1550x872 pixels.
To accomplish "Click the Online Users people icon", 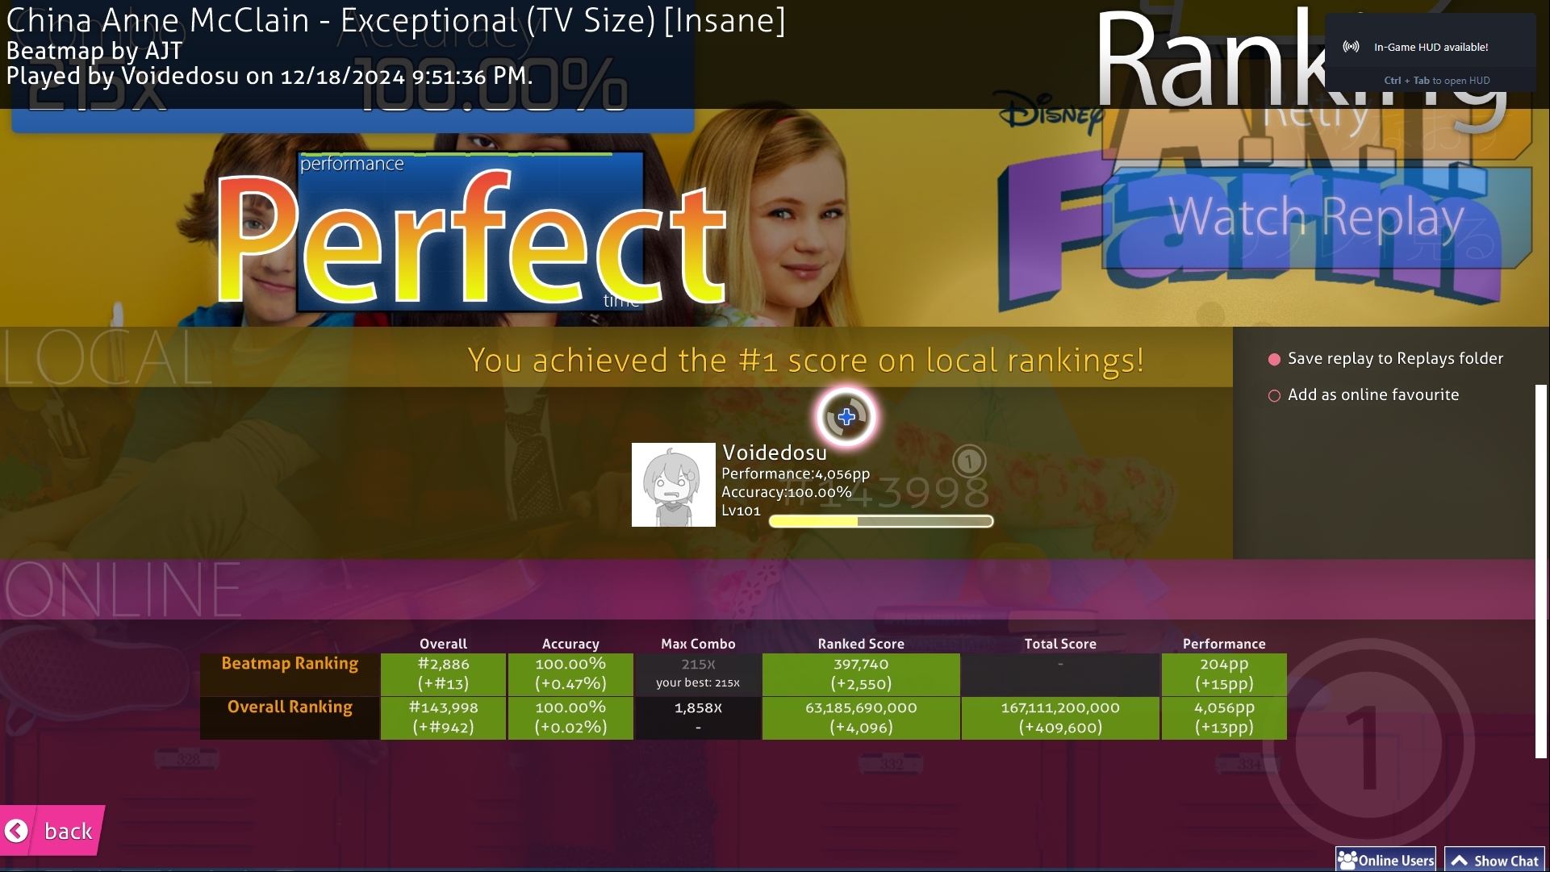I will pyautogui.click(x=1347, y=860).
